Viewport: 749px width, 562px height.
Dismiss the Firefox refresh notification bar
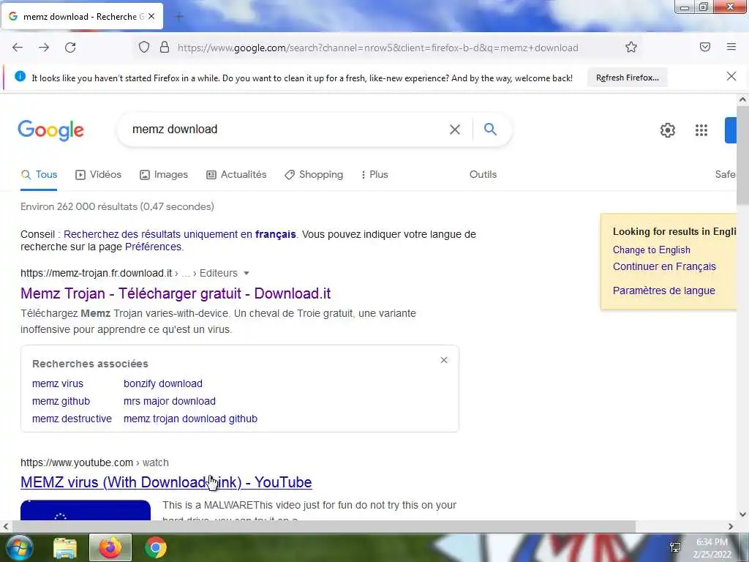(x=731, y=76)
